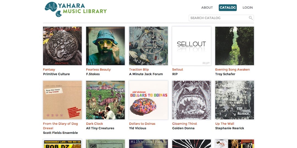Open the About menu item

click(207, 8)
